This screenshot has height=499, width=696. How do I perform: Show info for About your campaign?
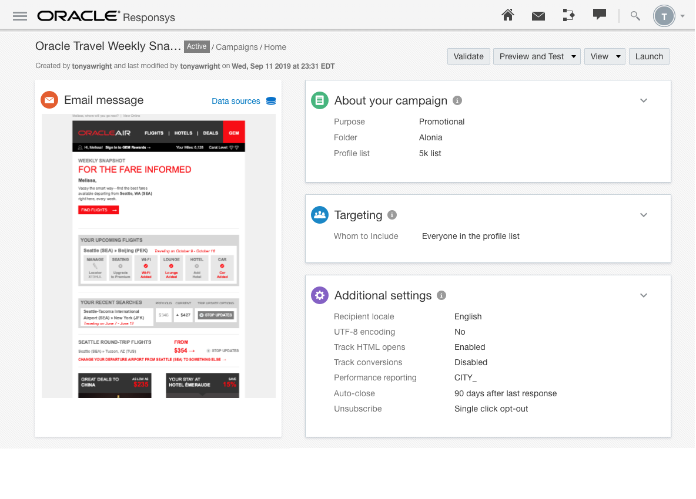click(x=457, y=100)
